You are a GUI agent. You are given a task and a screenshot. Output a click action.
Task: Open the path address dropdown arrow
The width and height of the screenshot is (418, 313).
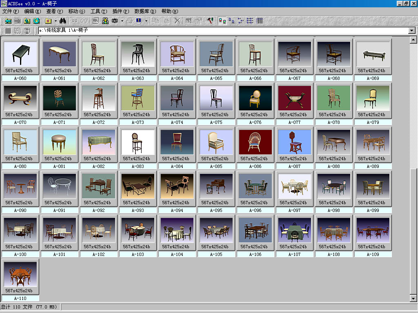coord(412,31)
